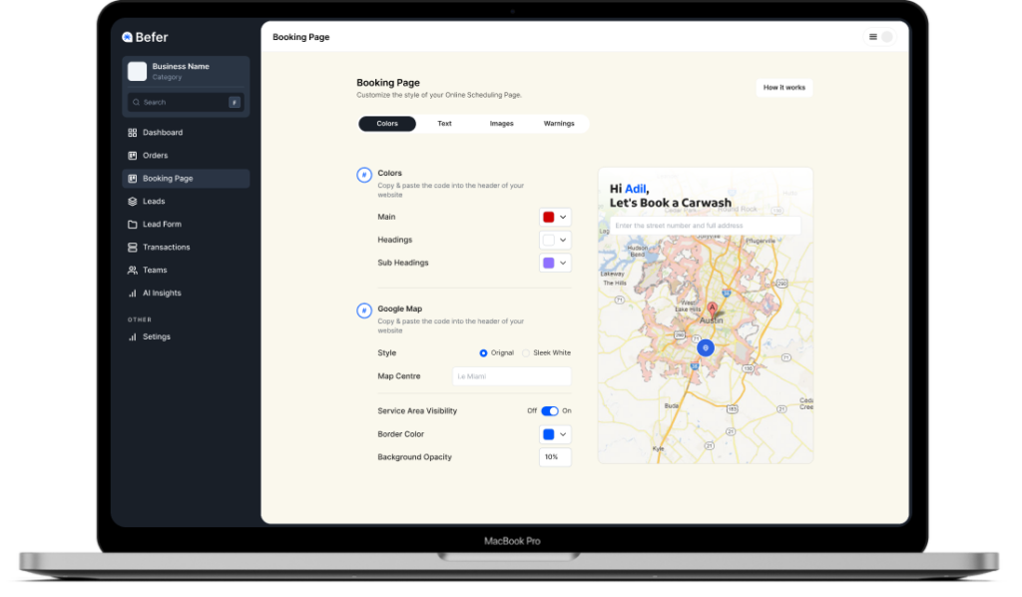Click the purple Sub Headings color swatch
This screenshot has height=597, width=1022.
[548, 263]
